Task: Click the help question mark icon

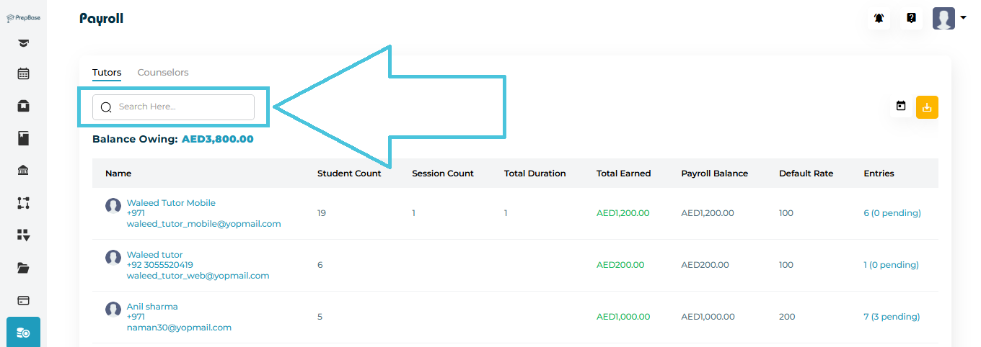Action: coord(911,19)
